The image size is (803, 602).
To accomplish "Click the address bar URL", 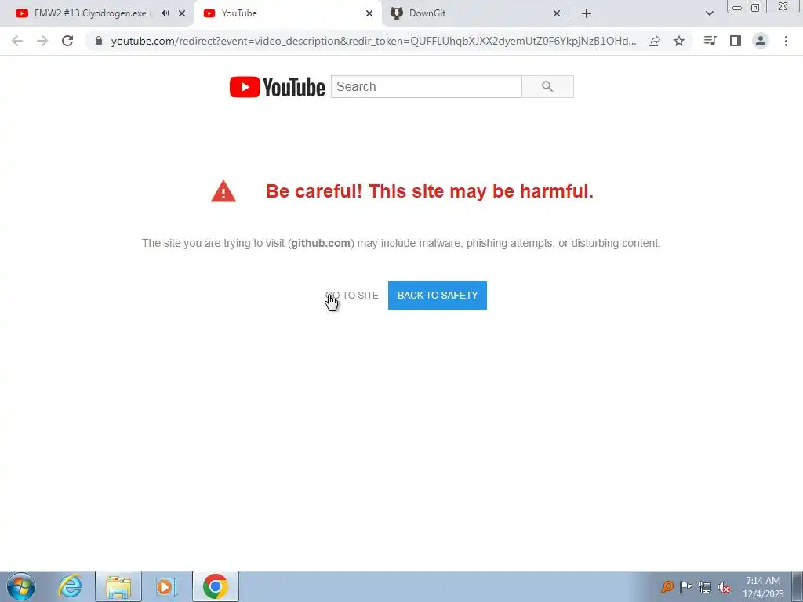I will [374, 41].
